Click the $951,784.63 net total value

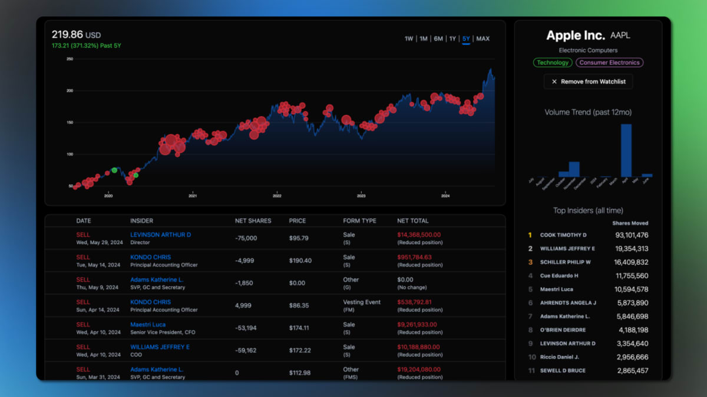[x=414, y=257]
